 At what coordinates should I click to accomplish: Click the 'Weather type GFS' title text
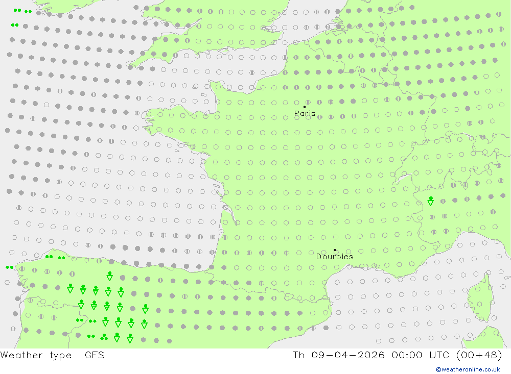(x=53, y=355)
